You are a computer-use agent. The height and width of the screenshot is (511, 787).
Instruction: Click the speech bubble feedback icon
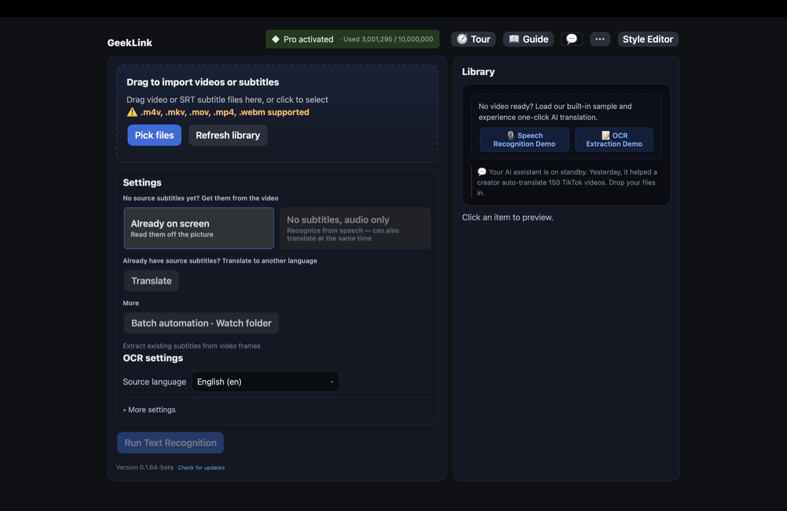(572, 39)
